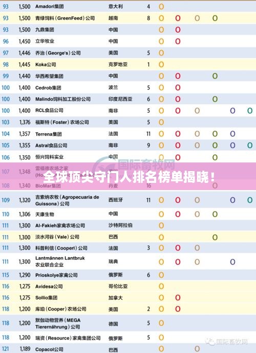Select '乔治（George's）公司' row name
Image resolution: width=256 pixels, height=353 pixels.
coord(58,53)
